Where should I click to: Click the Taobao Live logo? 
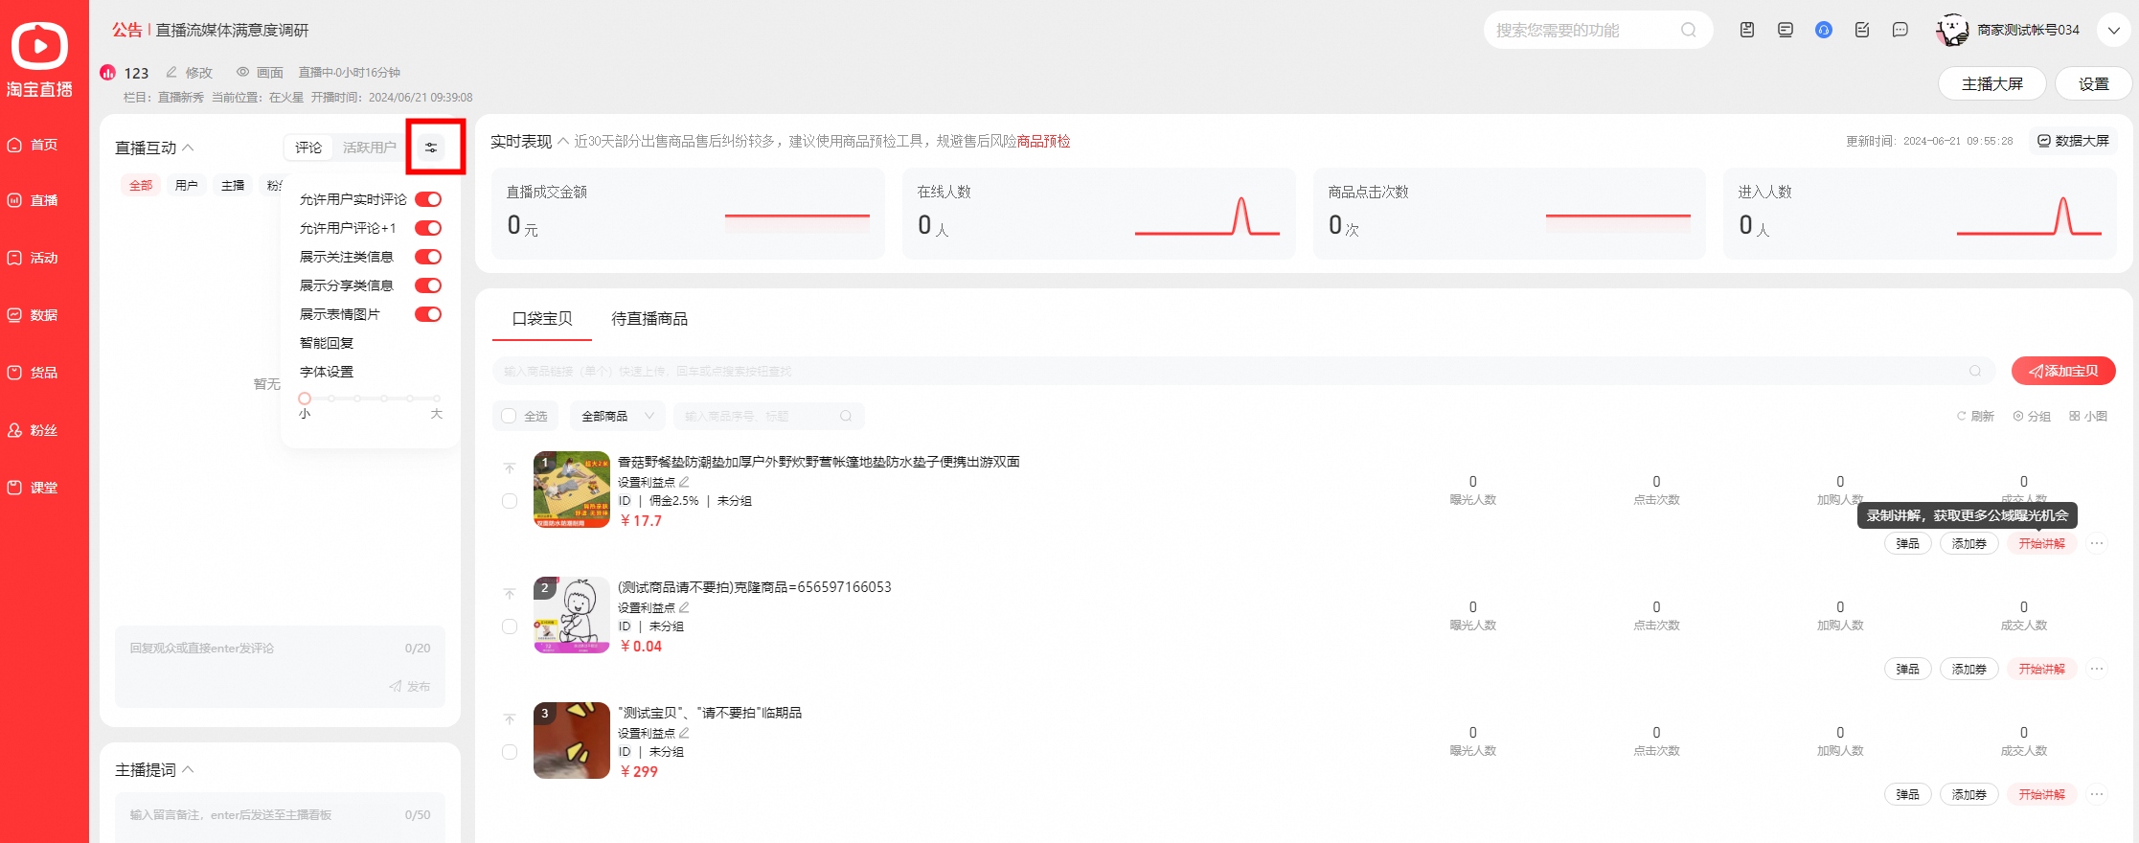(39, 60)
